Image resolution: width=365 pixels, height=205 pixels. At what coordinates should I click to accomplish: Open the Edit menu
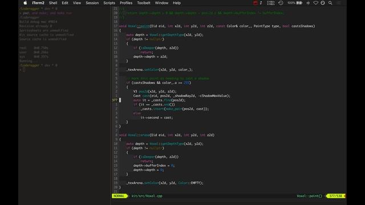pyautogui.click(x=65, y=3)
